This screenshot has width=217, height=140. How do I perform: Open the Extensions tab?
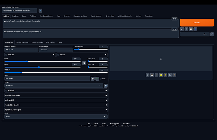point(149,16)
